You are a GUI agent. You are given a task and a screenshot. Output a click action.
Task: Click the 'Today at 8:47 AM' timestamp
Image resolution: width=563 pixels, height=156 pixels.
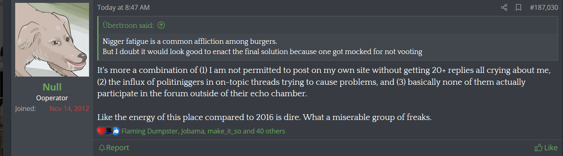coord(124,7)
